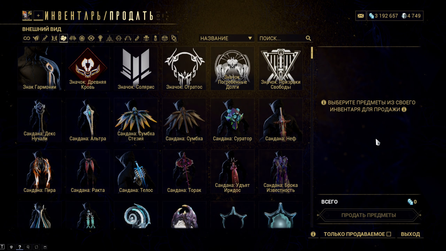This screenshot has width=446, height=251.
Task: Click the question mark icon in bottom bar
Action: [x=20, y=247]
